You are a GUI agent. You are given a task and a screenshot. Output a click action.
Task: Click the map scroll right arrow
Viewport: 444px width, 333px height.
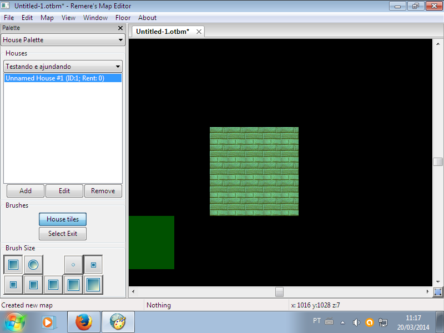click(x=427, y=292)
